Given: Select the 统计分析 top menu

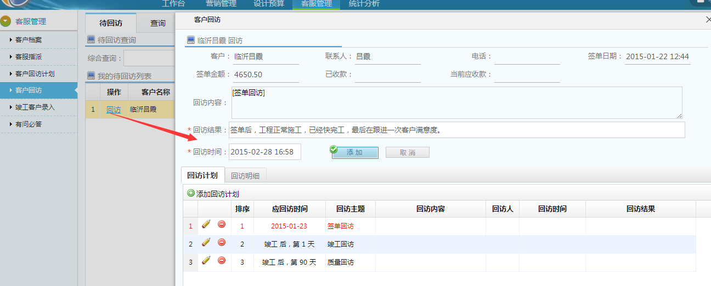Looking at the screenshot, I should pyautogui.click(x=364, y=4).
